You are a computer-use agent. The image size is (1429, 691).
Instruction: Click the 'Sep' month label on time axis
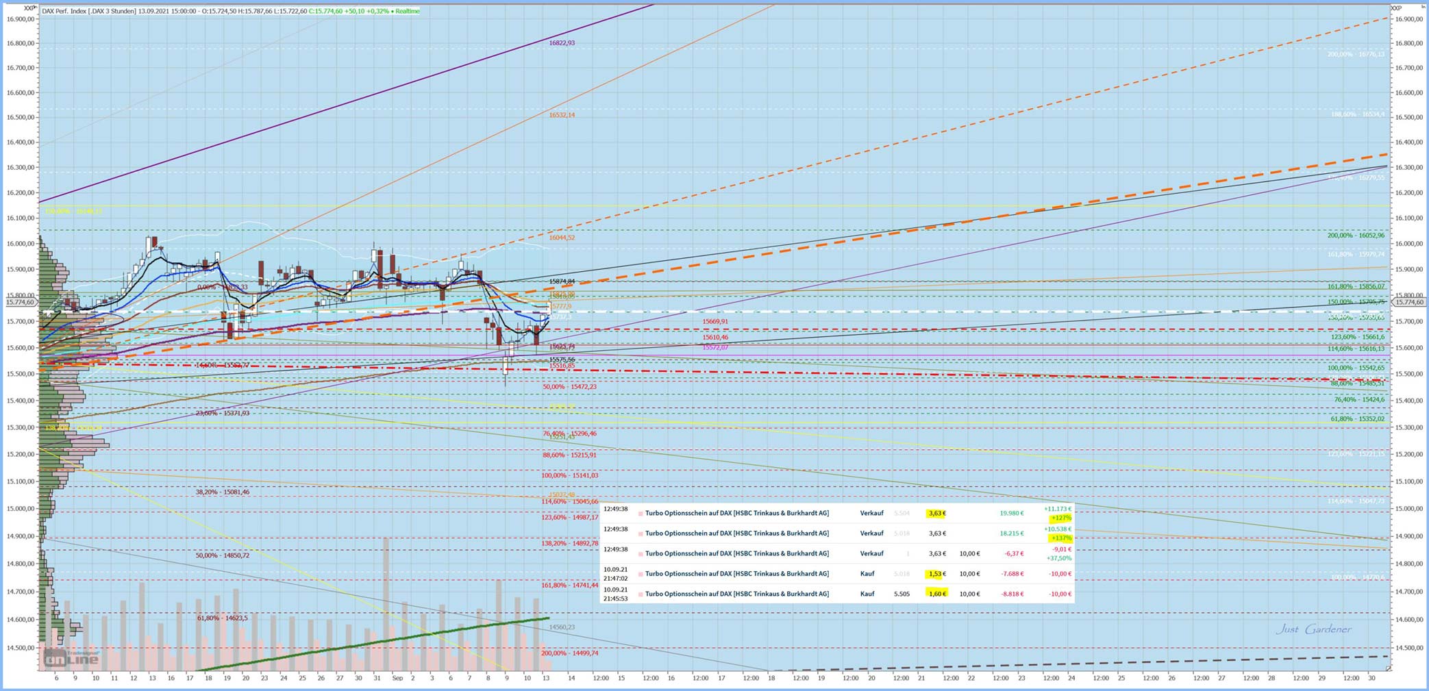[397, 678]
